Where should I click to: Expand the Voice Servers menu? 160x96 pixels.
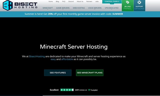(95, 8)
